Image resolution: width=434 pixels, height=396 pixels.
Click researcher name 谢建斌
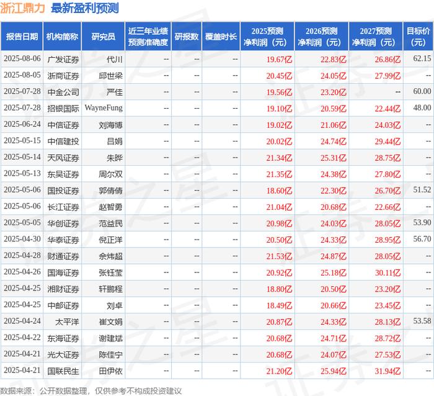pos(111,338)
